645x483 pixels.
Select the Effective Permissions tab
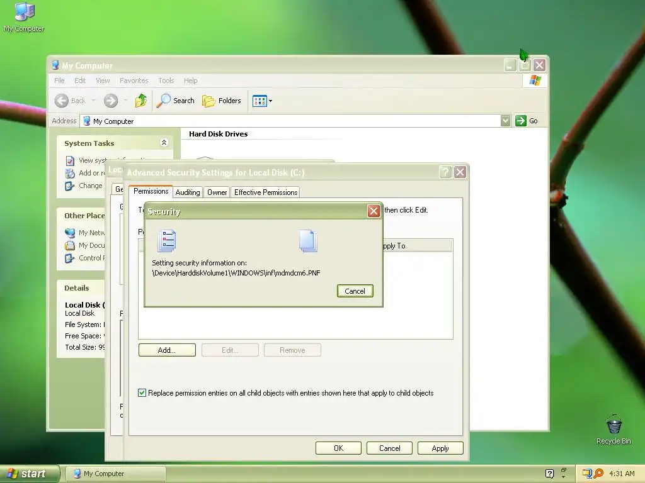266,192
